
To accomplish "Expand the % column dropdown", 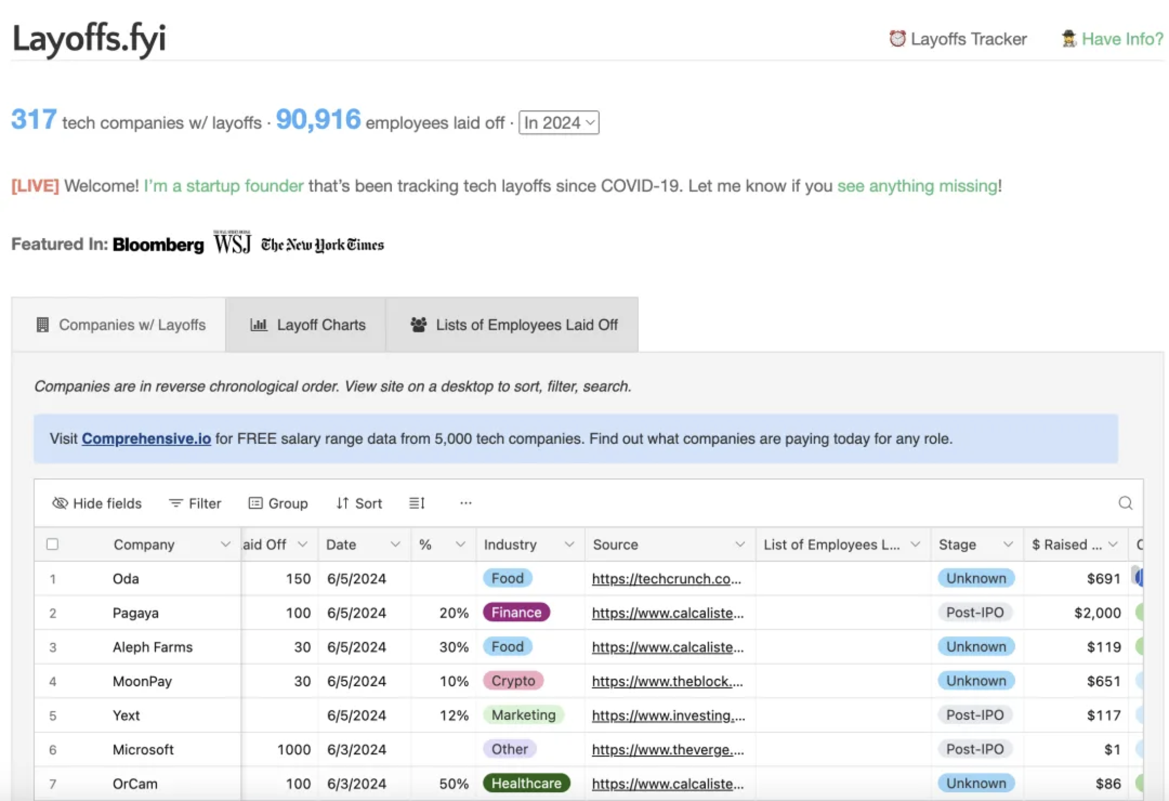I will [x=461, y=544].
